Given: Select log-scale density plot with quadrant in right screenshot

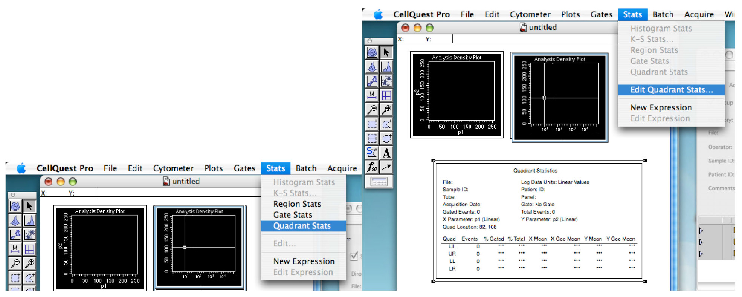Looking at the screenshot, I should click(x=559, y=98).
